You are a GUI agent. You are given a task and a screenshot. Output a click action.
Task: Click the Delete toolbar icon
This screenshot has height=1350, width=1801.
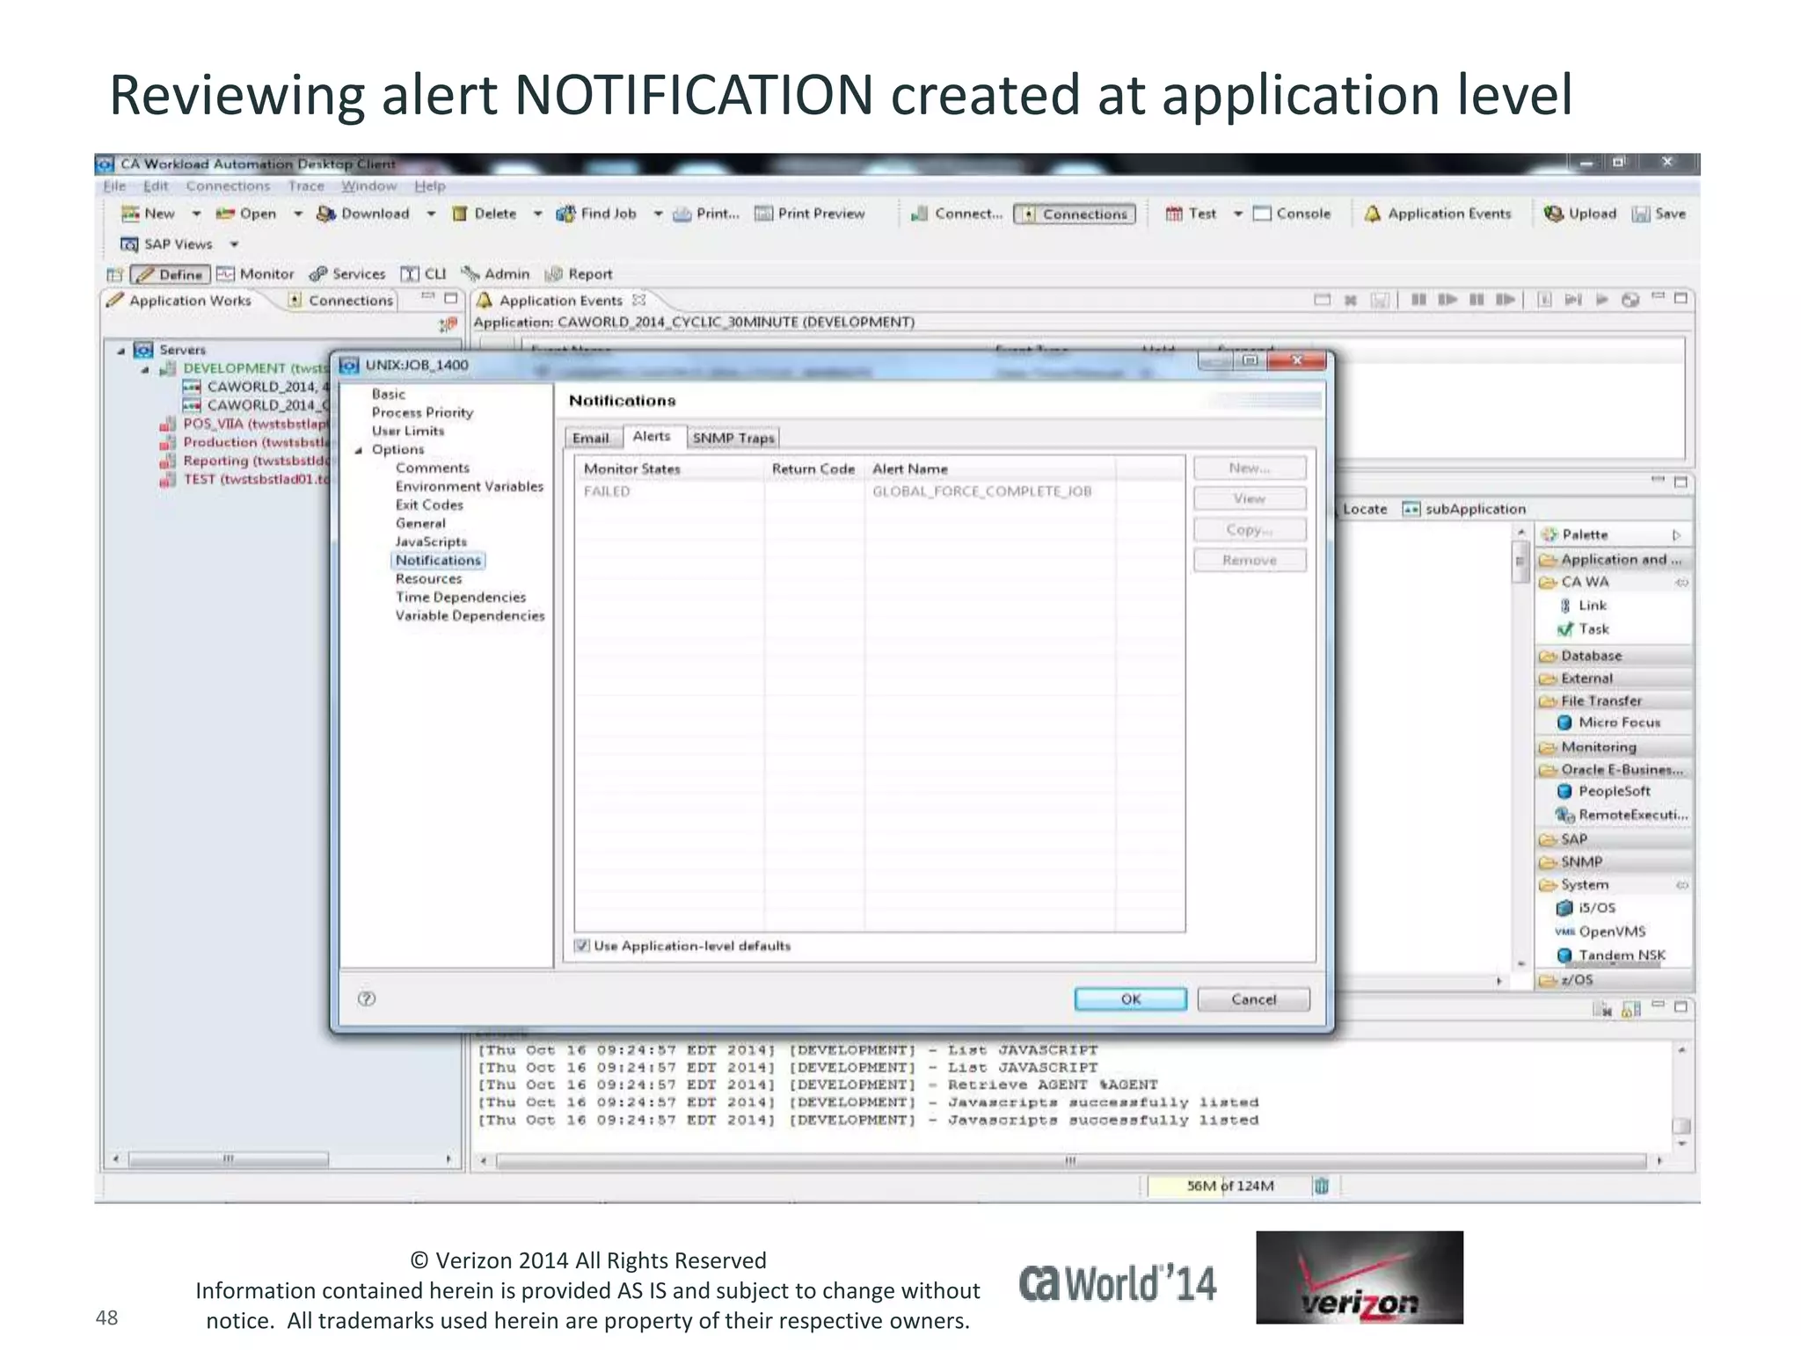459,214
